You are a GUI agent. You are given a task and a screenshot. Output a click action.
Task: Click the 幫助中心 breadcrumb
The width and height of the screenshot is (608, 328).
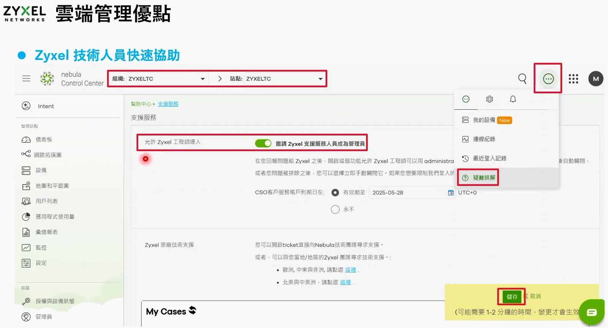141,104
